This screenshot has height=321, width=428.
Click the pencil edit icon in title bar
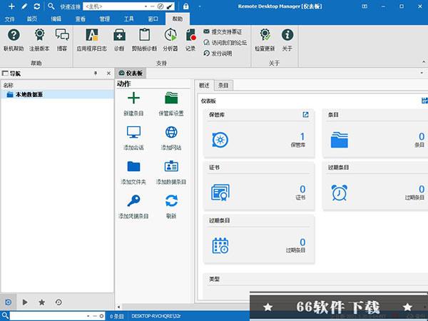24,6
